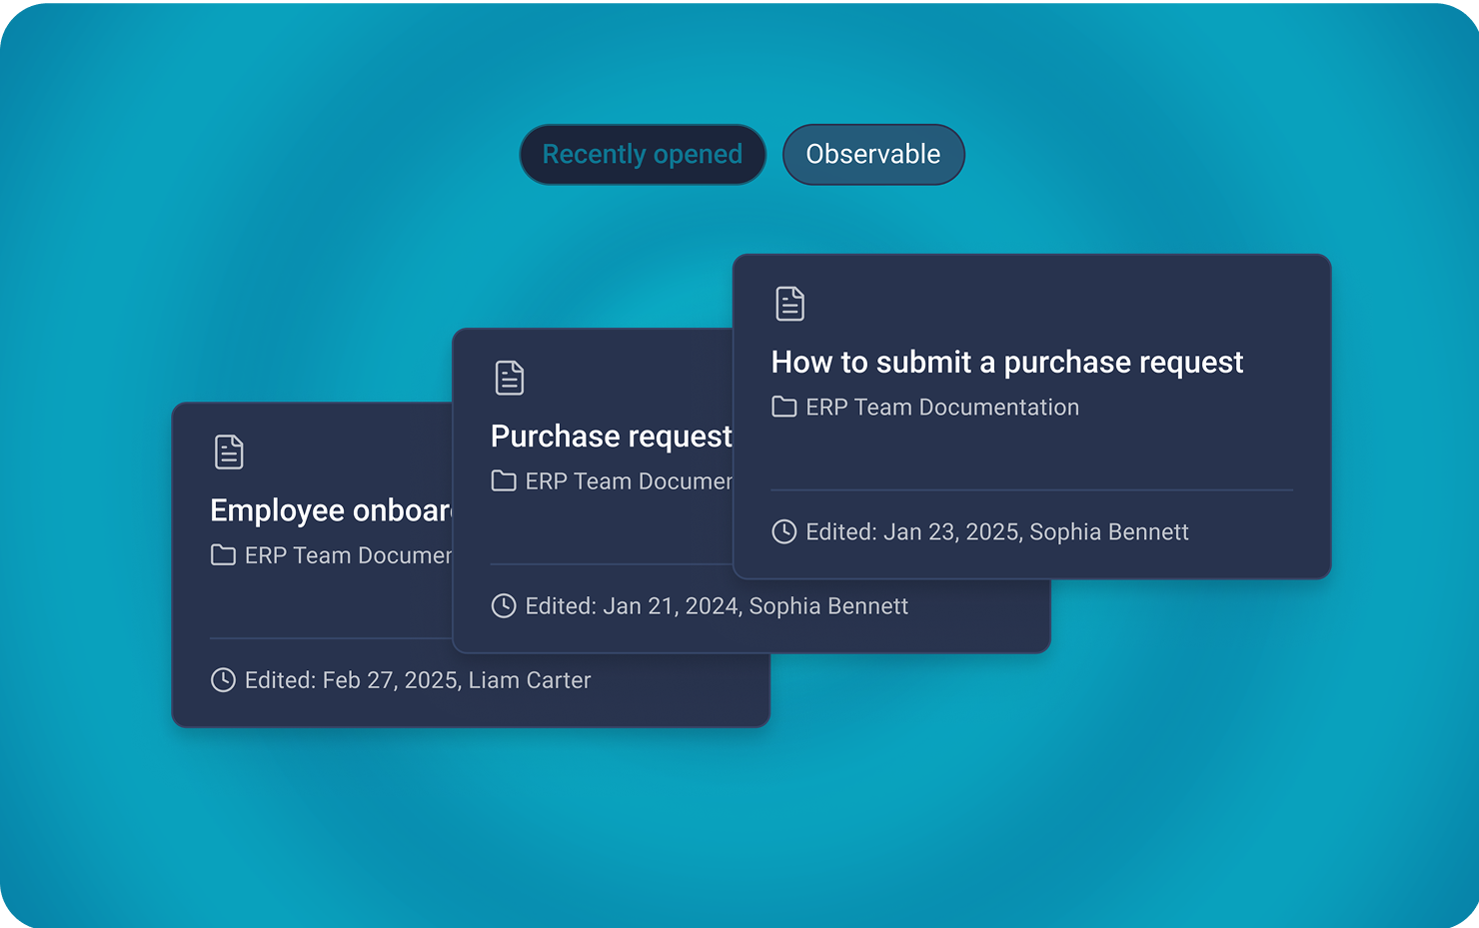The width and height of the screenshot is (1479, 928).
Task: Open the Employee onboarding document title
Action: point(331,510)
